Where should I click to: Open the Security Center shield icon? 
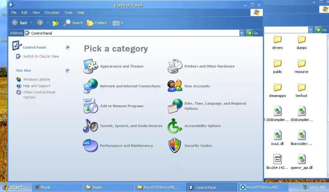174,145
